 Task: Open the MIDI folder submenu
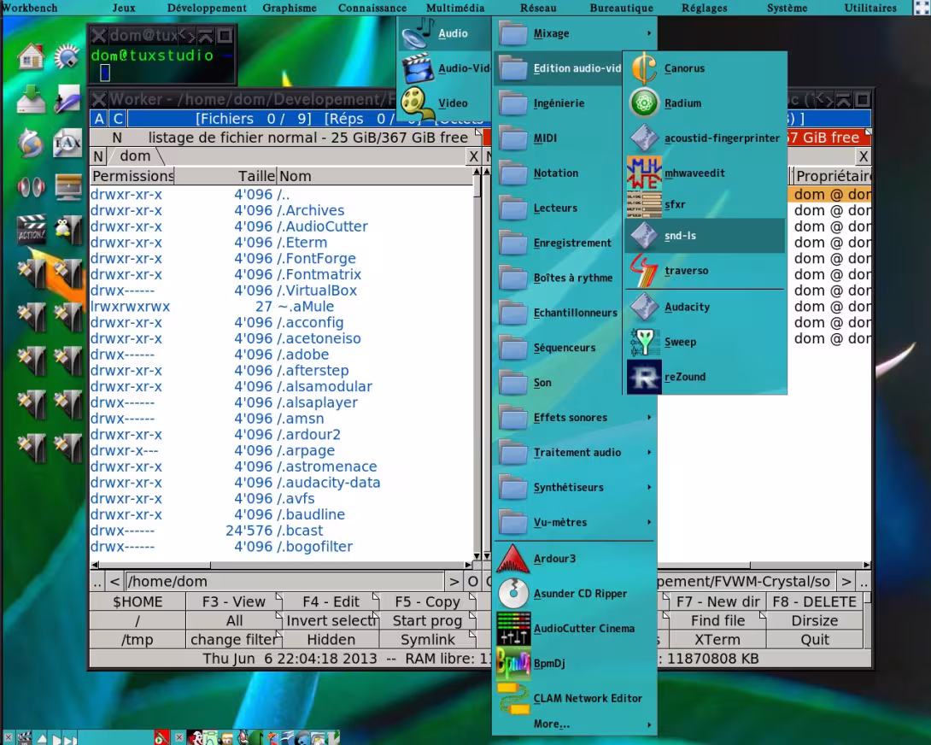[558, 138]
